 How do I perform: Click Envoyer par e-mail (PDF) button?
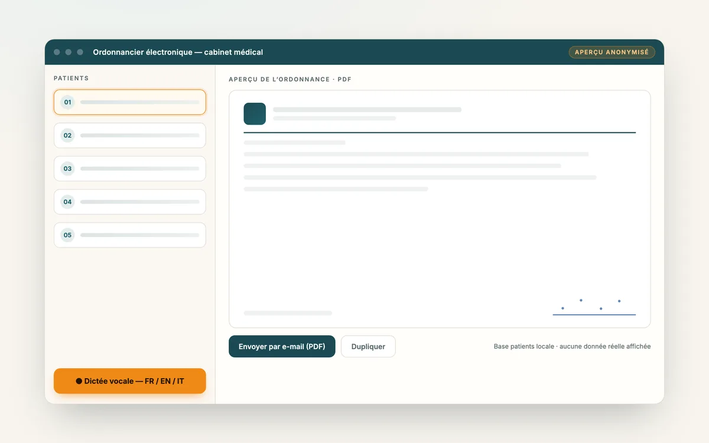point(282,347)
